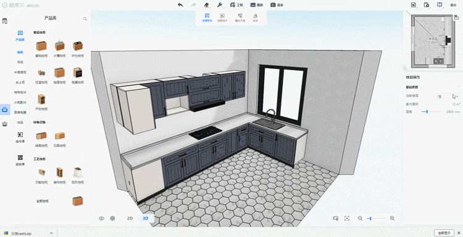Screen dimensions: 463x237
Task: Click the minimap layout icon at its corner
Action: coord(456,17)
